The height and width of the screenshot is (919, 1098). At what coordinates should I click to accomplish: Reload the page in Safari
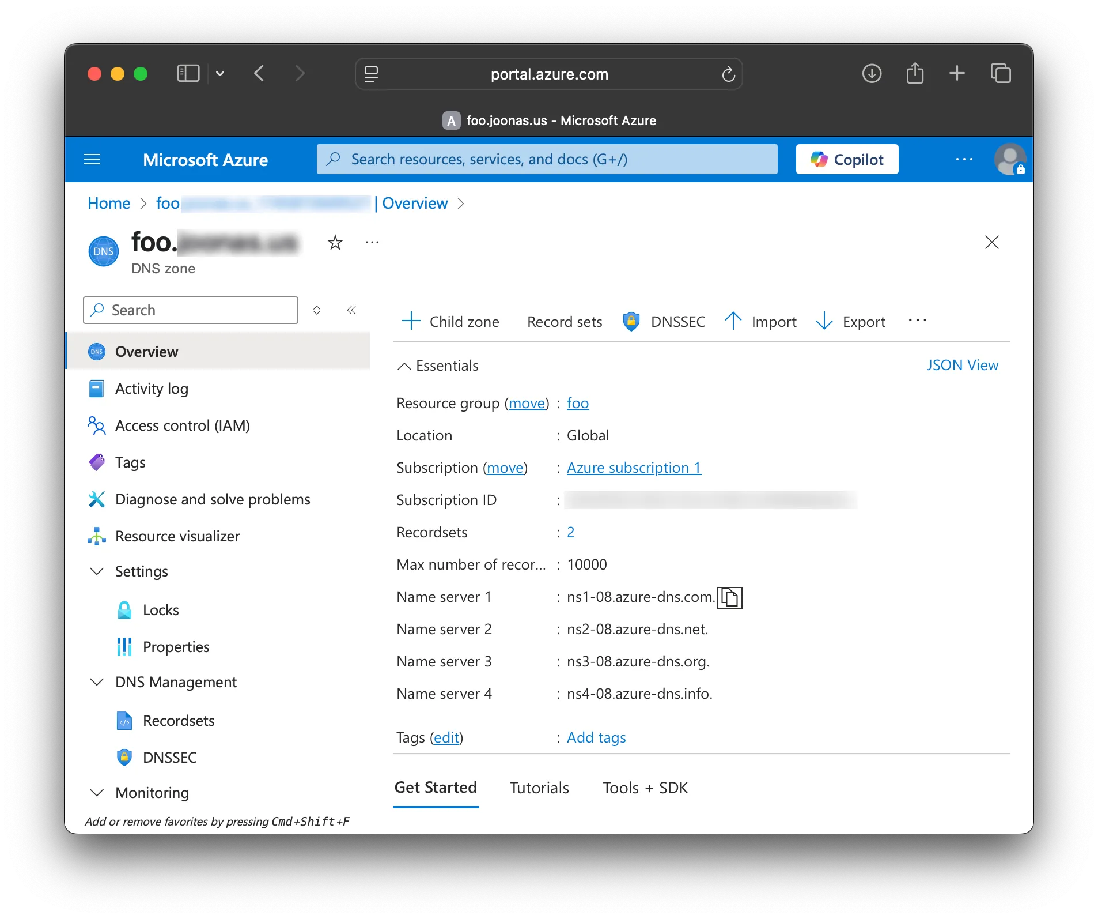coord(728,74)
